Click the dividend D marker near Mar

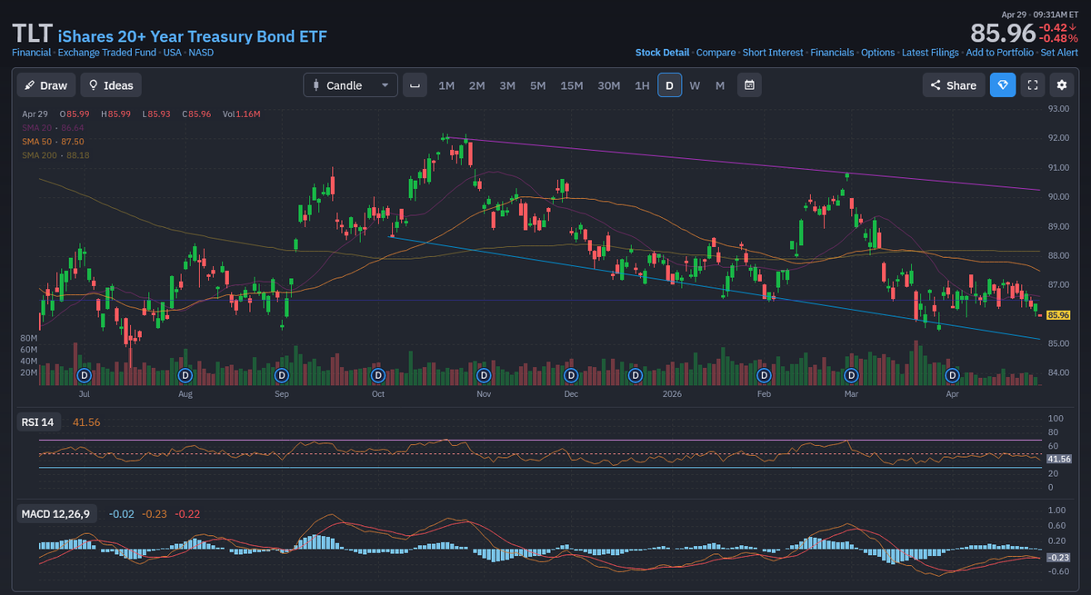tap(852, 374)
